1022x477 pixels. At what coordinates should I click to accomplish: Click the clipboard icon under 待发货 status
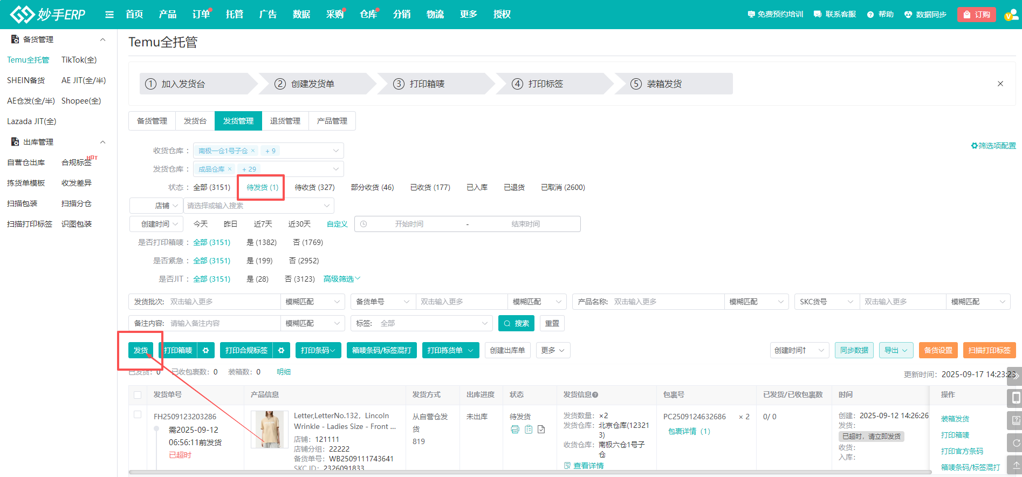529,430
